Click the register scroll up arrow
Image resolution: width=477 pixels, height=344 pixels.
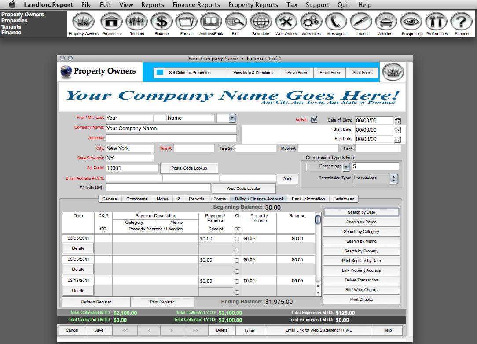318,285
